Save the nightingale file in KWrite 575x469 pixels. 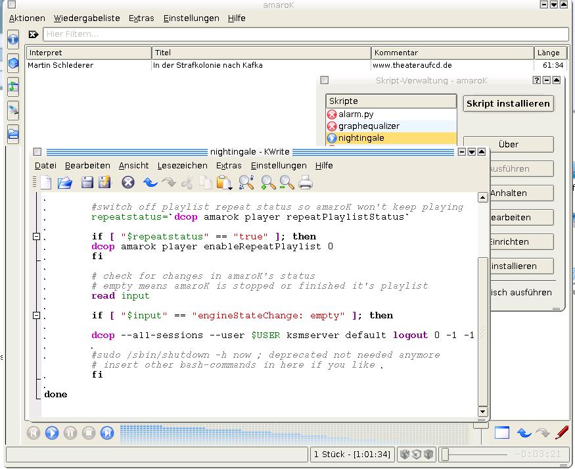[87, 182]
